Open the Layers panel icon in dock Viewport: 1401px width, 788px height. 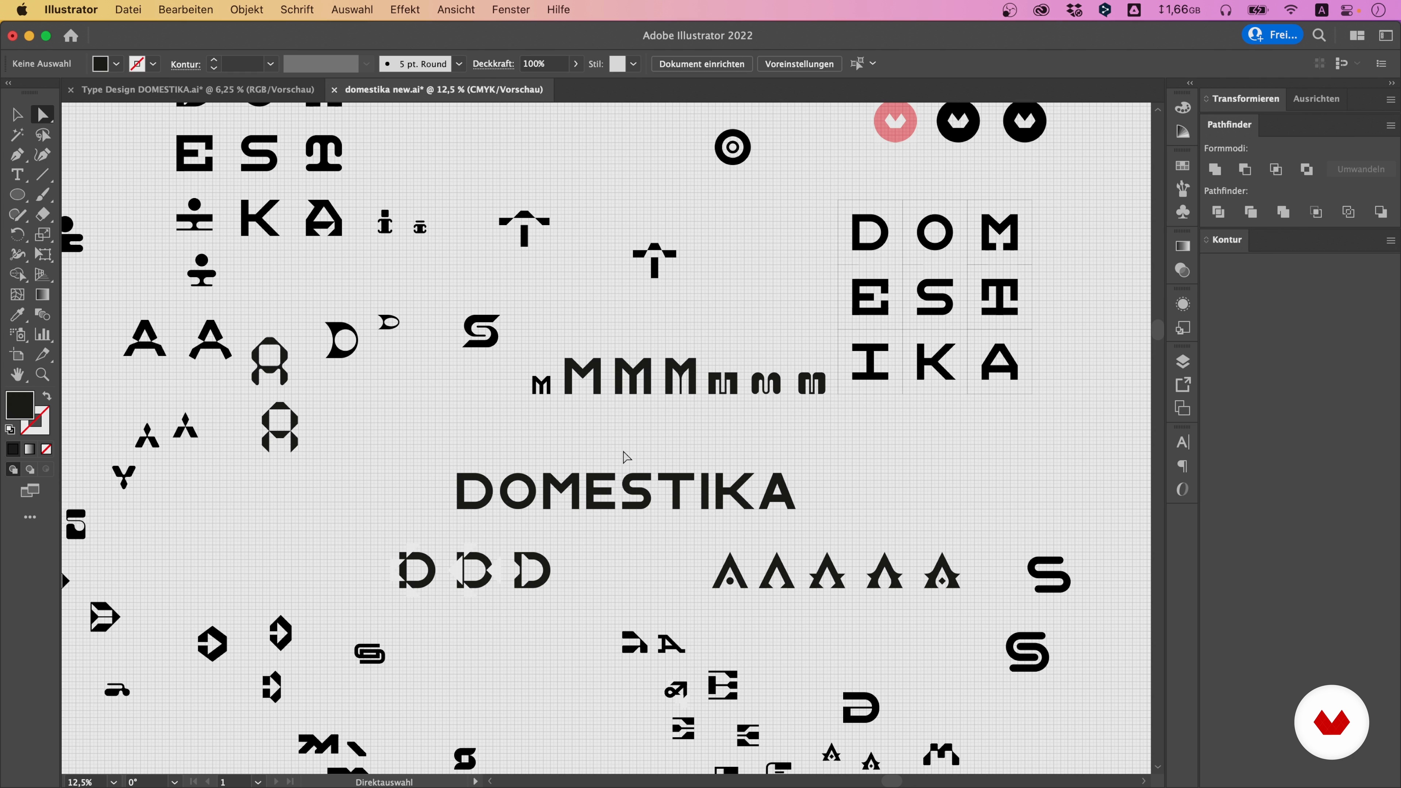coord(1183,362)
